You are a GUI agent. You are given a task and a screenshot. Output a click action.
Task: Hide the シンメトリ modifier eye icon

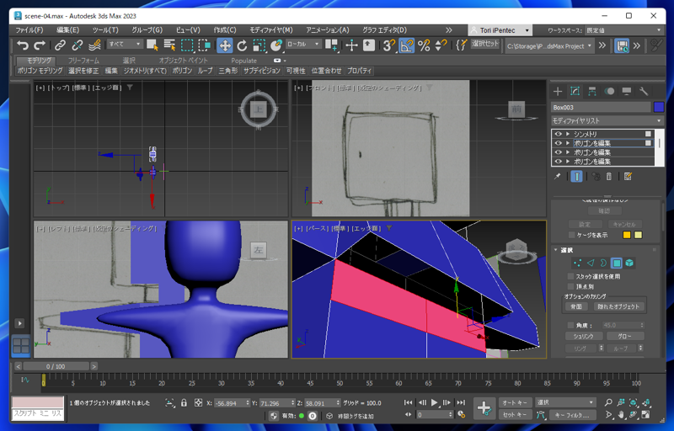point(558,134)
